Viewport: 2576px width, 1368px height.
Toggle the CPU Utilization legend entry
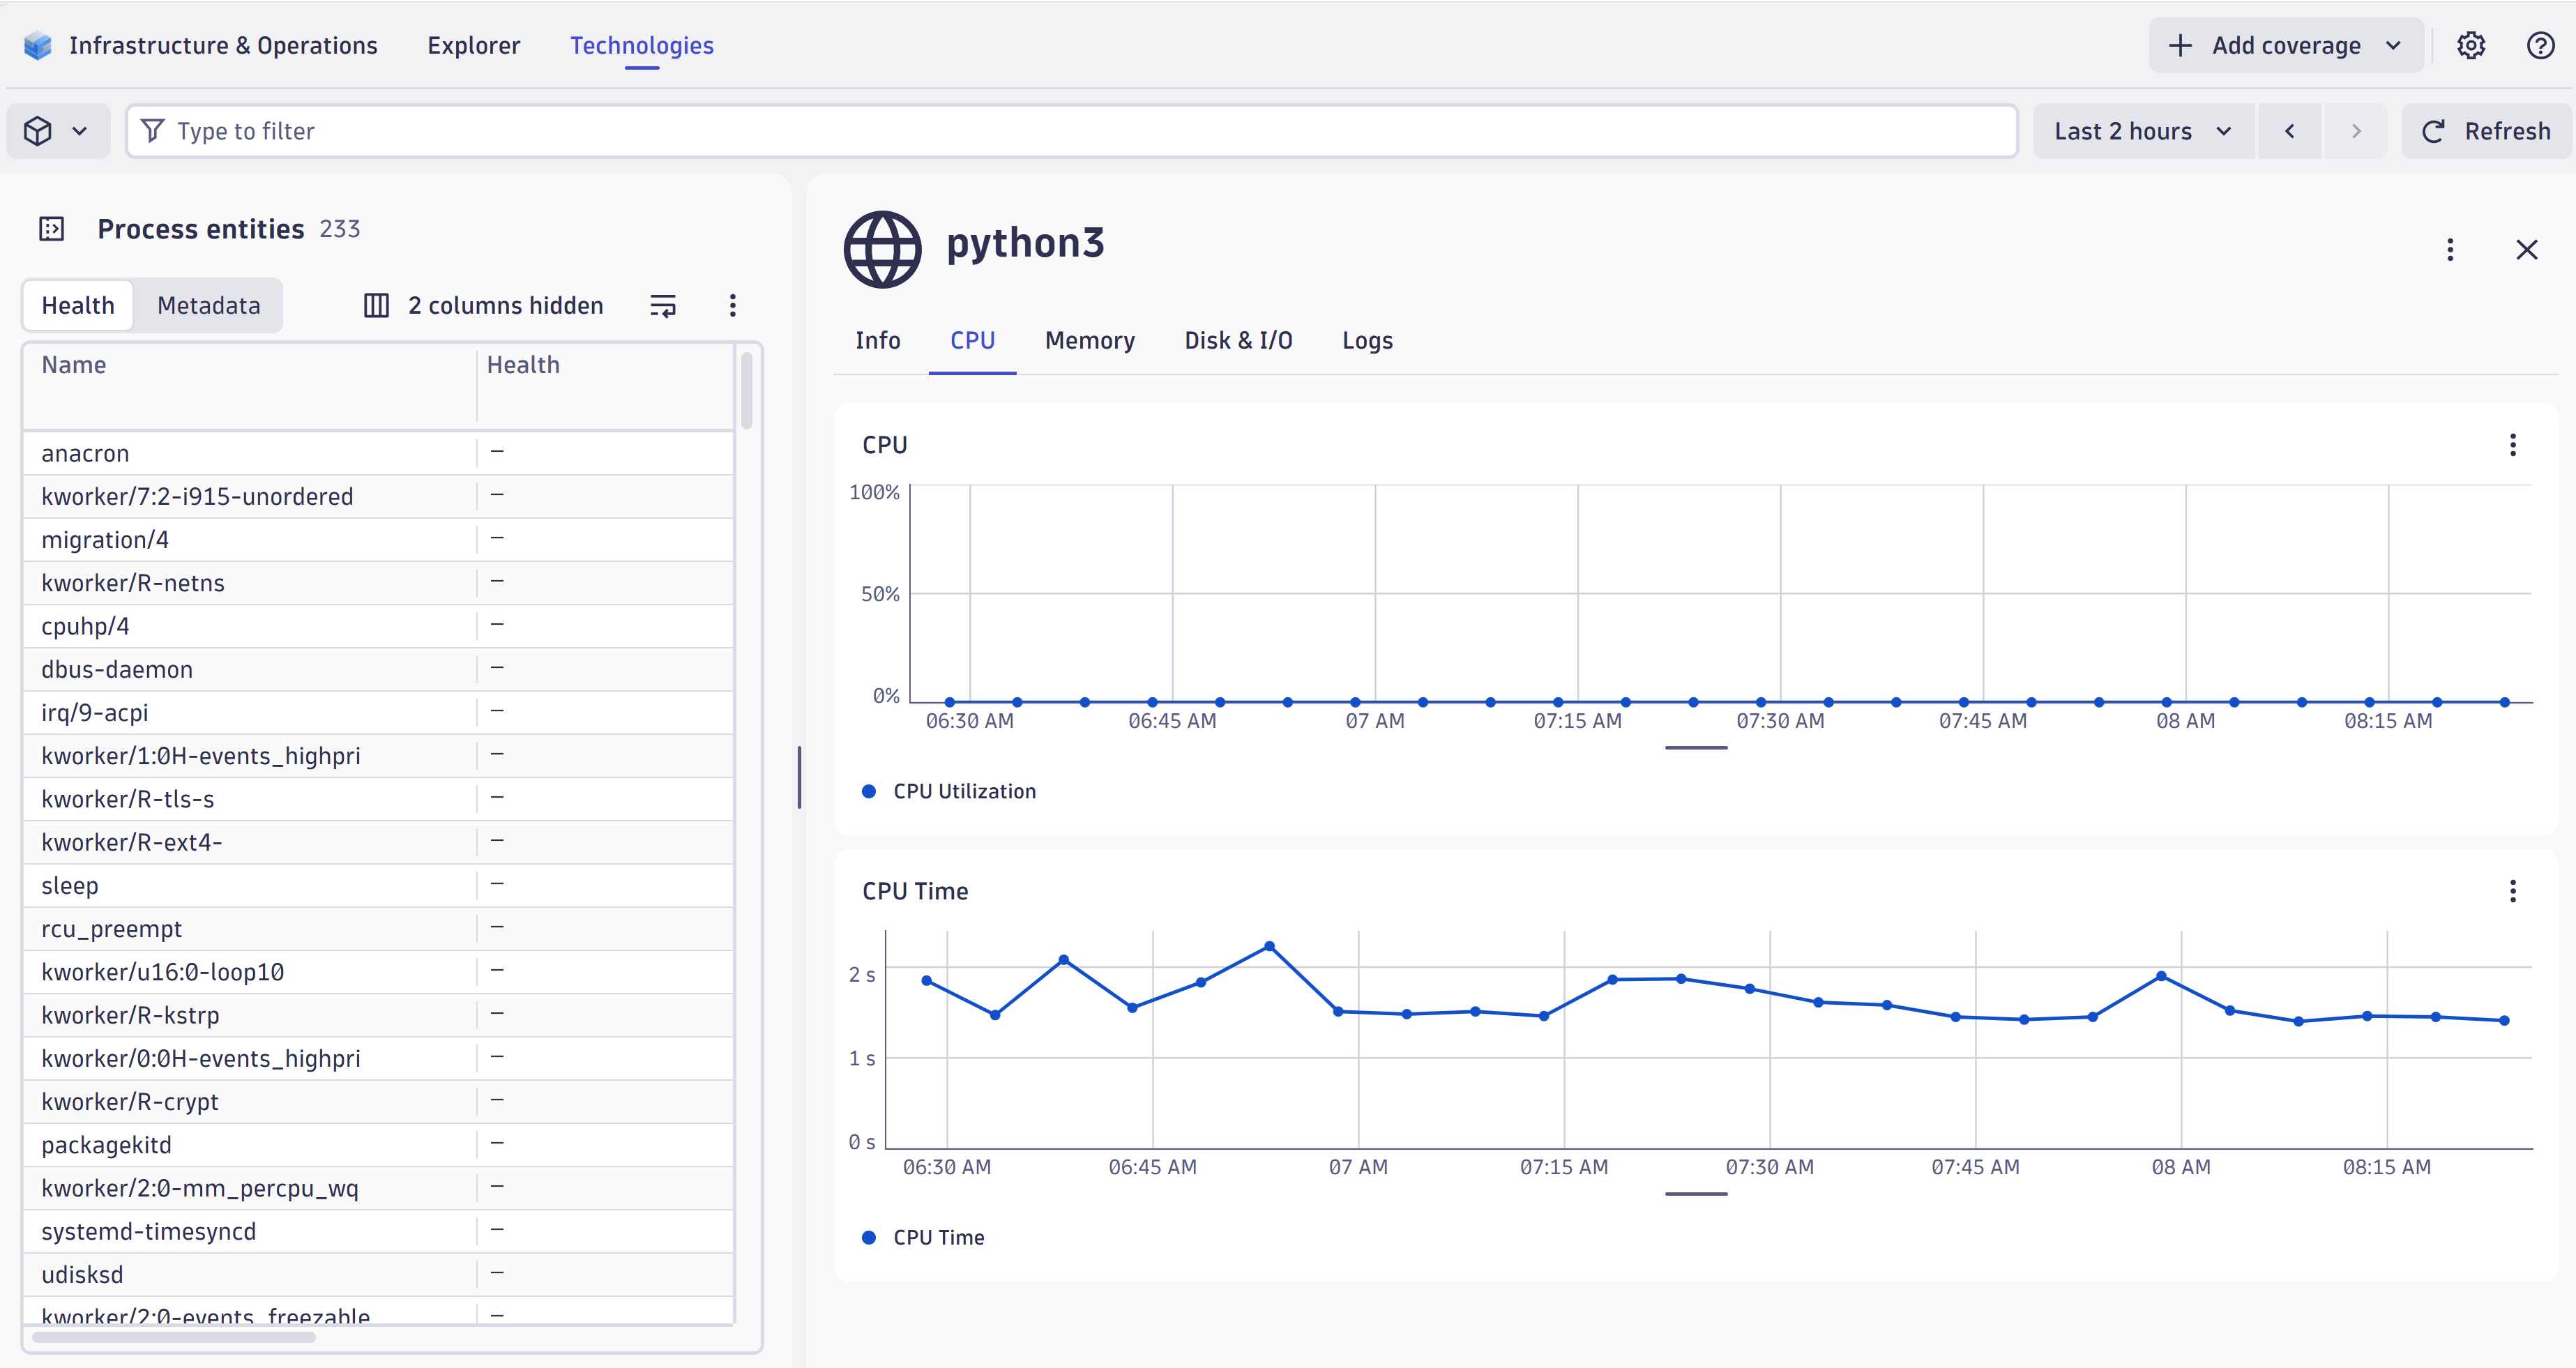coord(950,791)
